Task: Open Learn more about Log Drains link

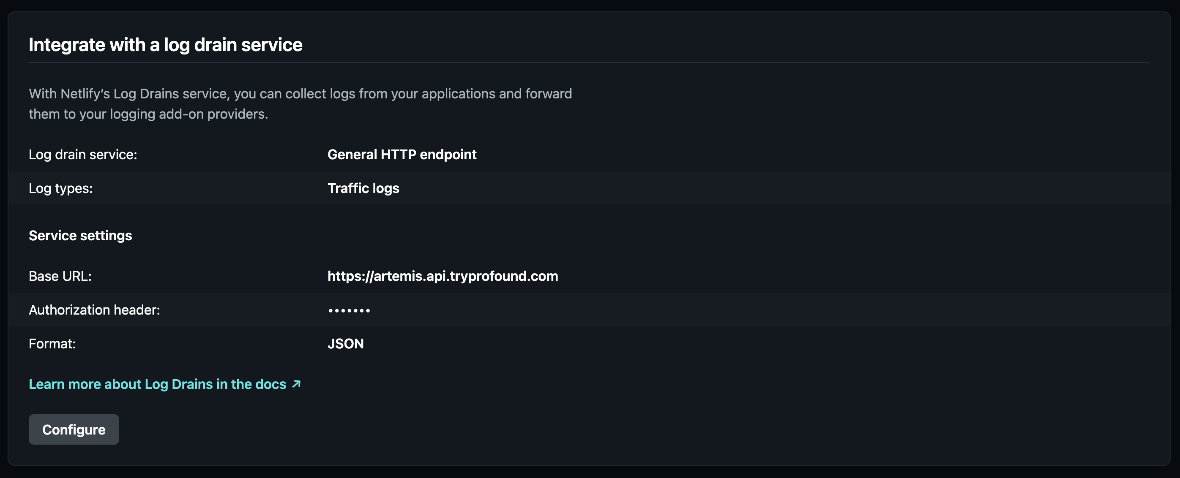Action: [x=157, y=384]
